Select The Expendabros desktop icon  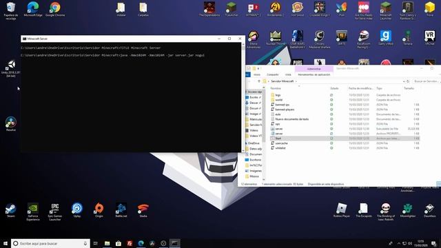point(209,9)
